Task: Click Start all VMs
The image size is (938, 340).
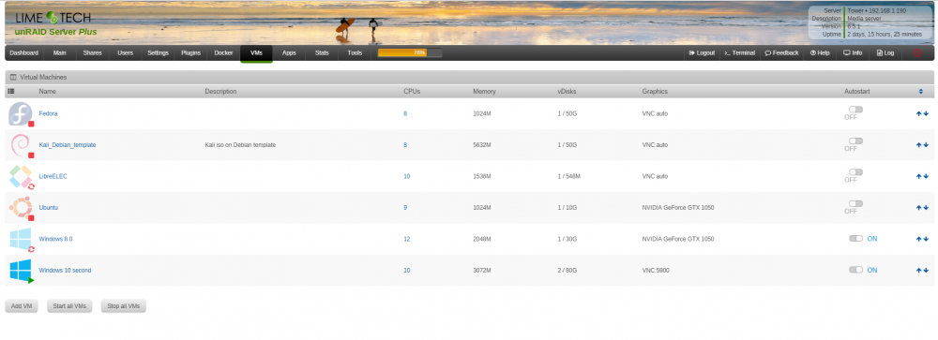Action: 69,306
